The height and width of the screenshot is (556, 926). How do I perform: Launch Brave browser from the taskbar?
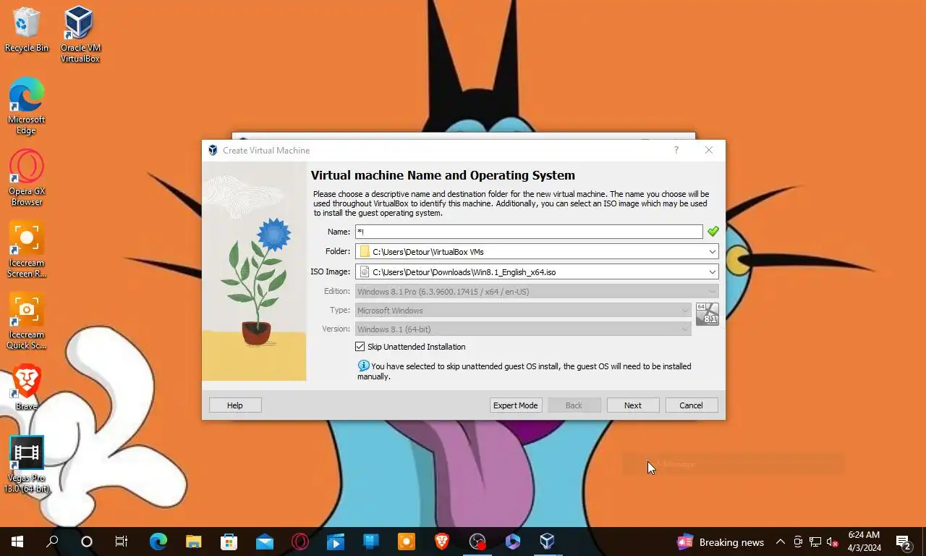click(441, 542)
